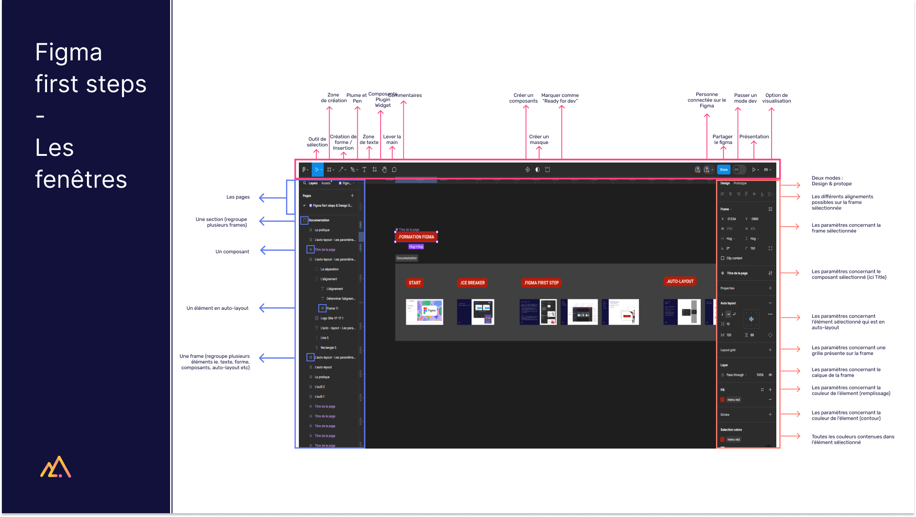Select the Pen tool
This screenshot has height=517, width=916.
pyautogui.click(x=353, y=170)
